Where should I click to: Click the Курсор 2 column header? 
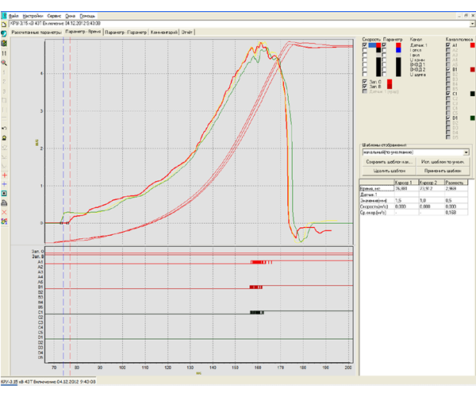click(431, 183)
